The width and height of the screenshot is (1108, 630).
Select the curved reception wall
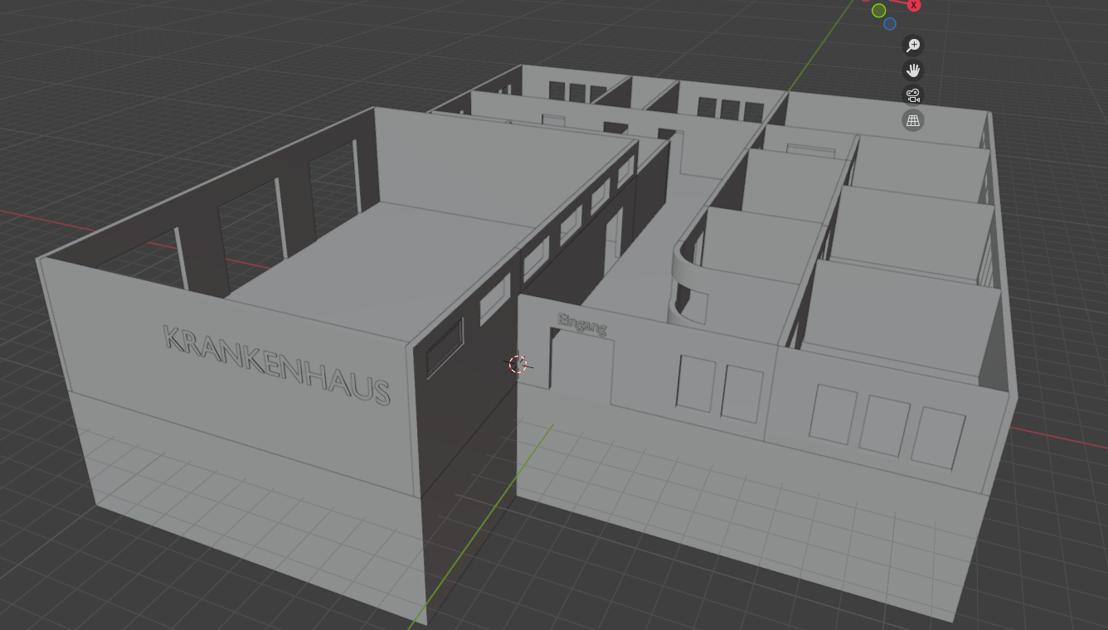point(687,286)
